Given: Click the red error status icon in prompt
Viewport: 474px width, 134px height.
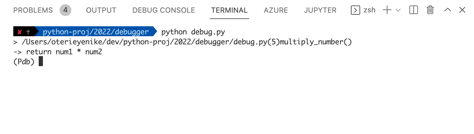Looking at the screenshot, I should click(20, 32).
